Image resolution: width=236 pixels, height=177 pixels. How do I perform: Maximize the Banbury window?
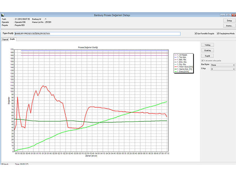pos(228,15)
